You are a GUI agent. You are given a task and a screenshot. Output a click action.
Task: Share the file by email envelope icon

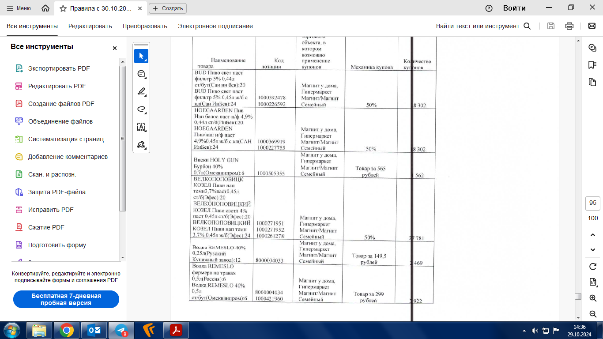[x=592, y=26]
